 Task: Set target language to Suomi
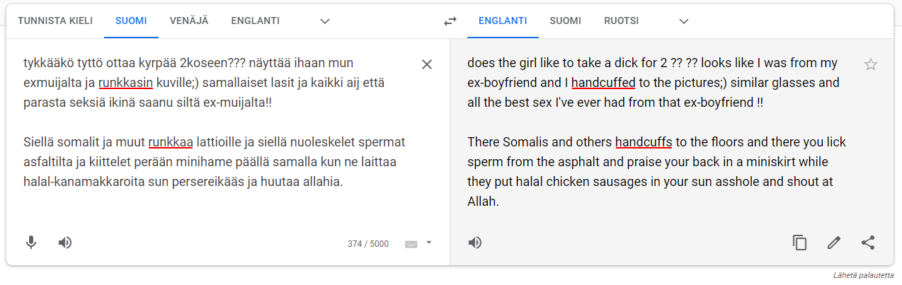point(566,21)
